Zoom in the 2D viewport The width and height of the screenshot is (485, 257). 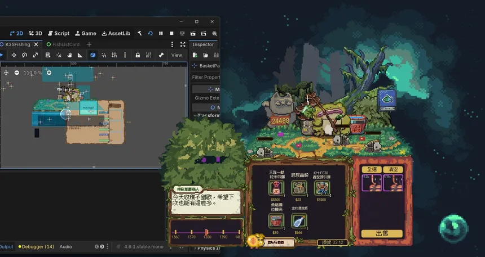(49, 73)
